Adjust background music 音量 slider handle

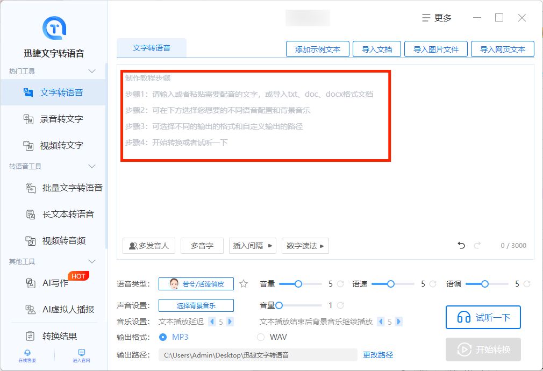click(279, 305)
